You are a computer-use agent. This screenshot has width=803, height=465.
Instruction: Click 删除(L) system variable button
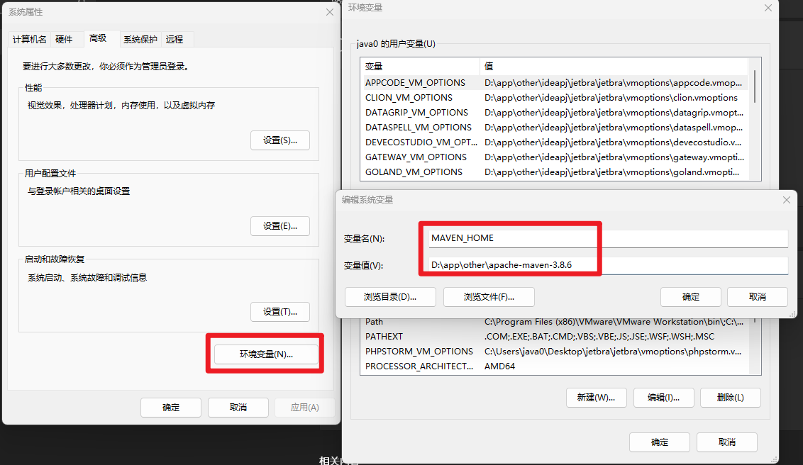(x=730, y=398)
